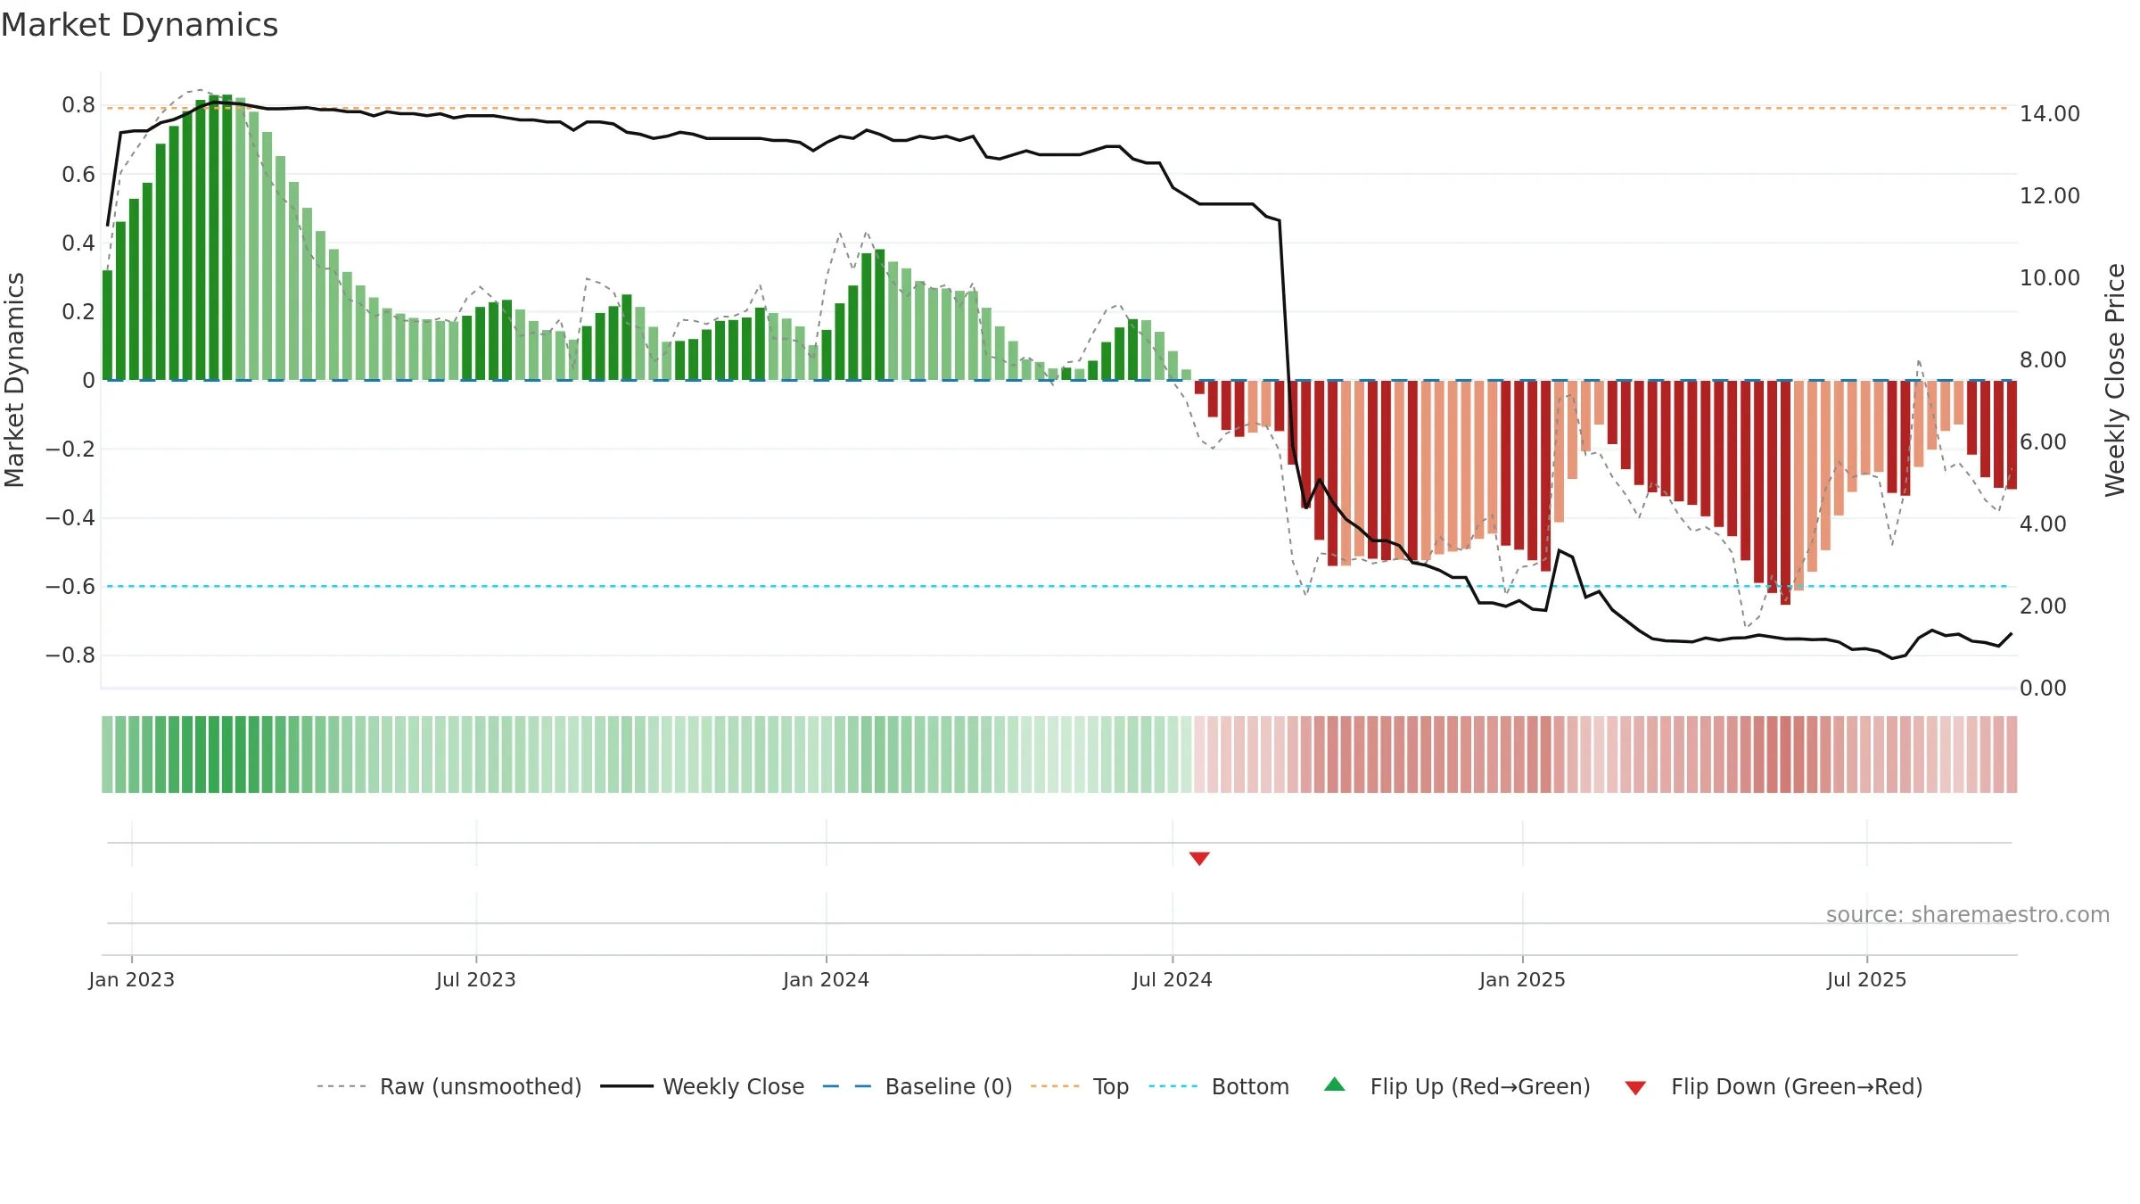
Task: Click the −0.2 left axis label
Action: click(x=70, y=449)
